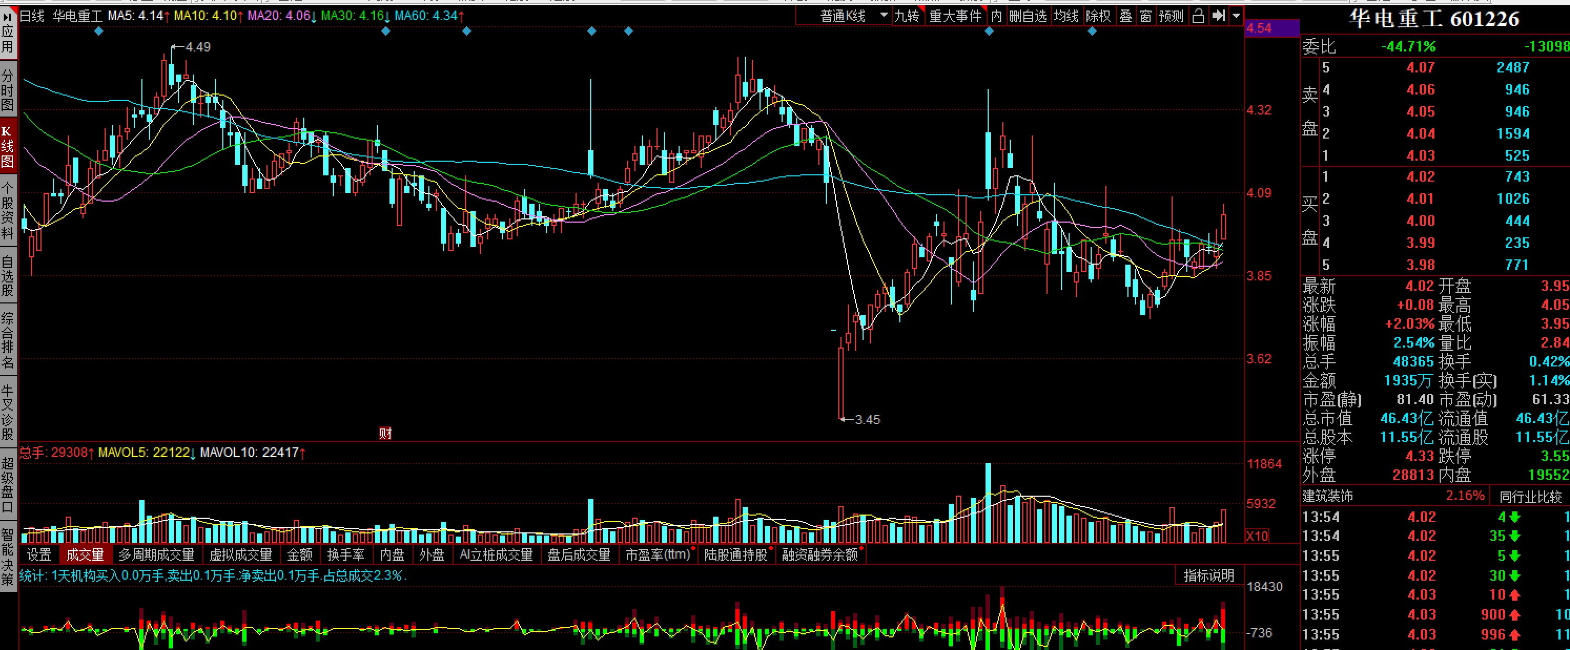Click the 内 toolbar icon
The width and height of the screenshot is (1570, 650).
coord(997,16)
